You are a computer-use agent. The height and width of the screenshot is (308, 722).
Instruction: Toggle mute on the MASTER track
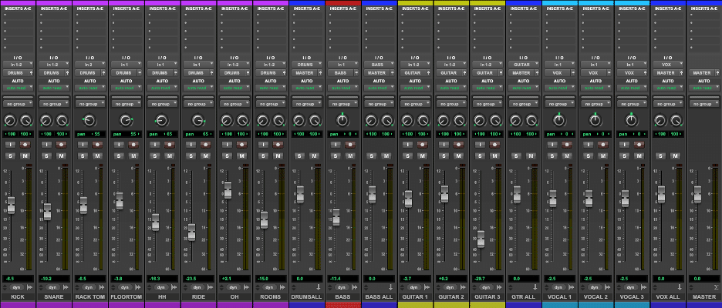click(x=712, y=156)
